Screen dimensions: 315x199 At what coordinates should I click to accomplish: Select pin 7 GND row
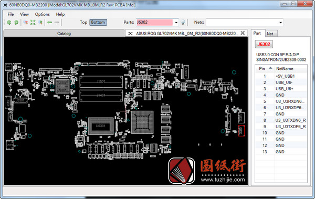(281, 114)
